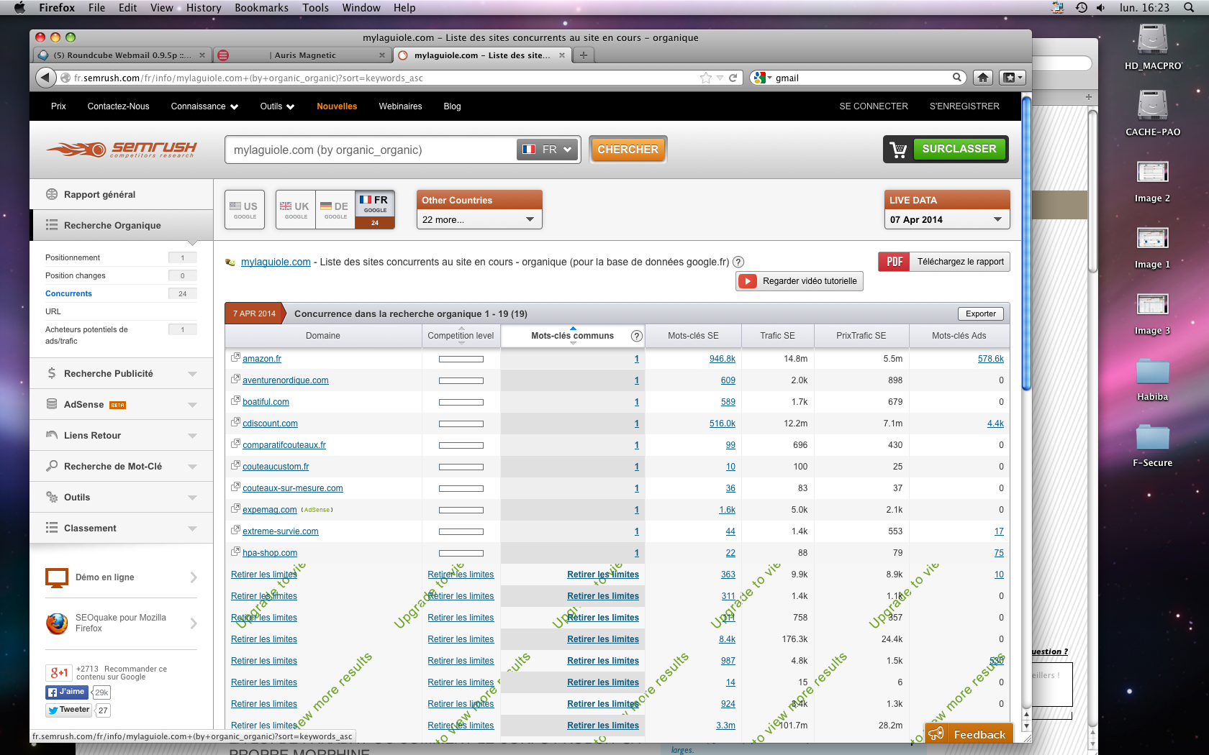Select US Google database
1209x755 pixels.
245,209
